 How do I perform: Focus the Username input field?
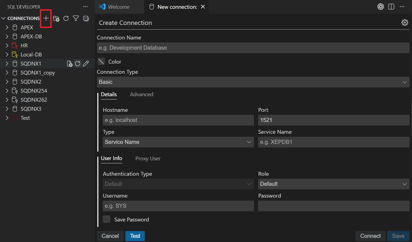click(178, 206)
